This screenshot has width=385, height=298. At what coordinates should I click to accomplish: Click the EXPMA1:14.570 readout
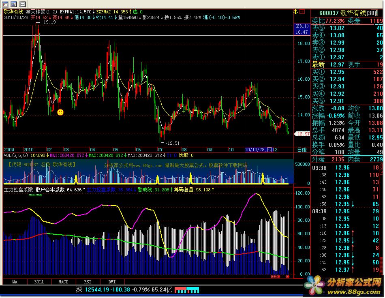pyautogui.click(x=76, y=11)
